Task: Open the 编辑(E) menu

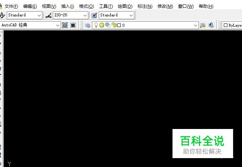Action: (x=30, y=6)
